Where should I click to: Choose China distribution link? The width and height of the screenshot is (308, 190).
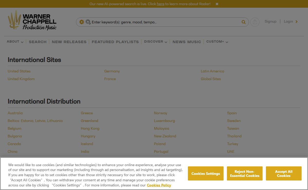[13, 151]
